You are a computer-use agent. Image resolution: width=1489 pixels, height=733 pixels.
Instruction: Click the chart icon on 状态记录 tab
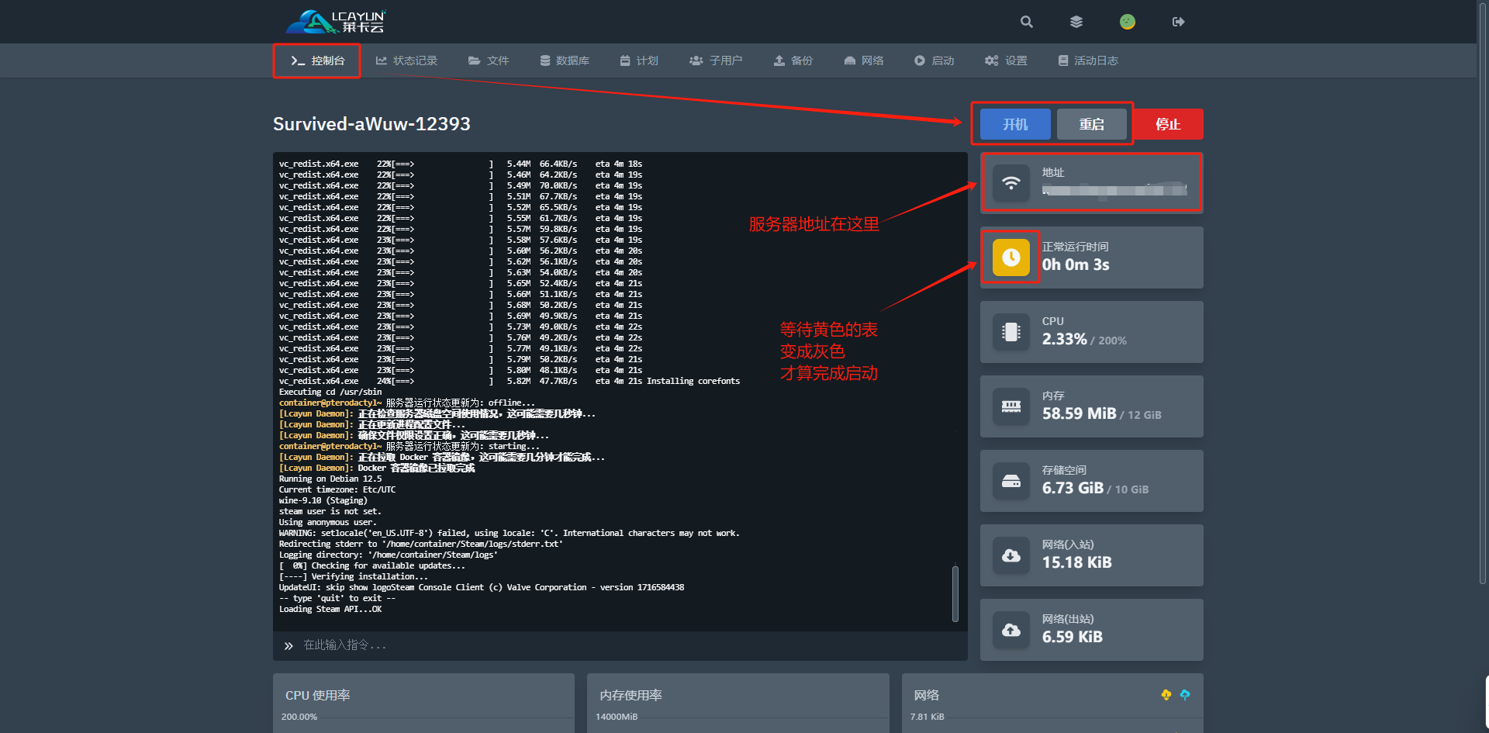point(382,61)
